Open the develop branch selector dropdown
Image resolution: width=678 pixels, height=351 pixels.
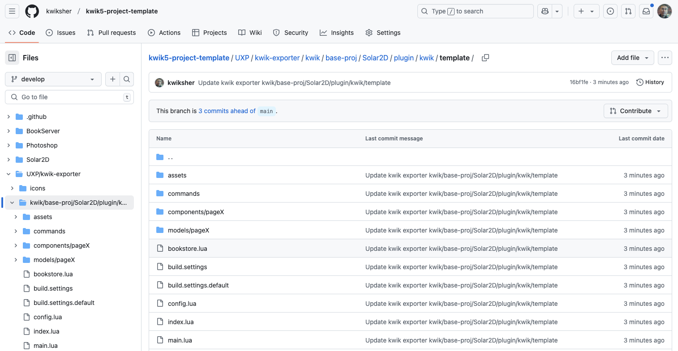click(53, 79)
